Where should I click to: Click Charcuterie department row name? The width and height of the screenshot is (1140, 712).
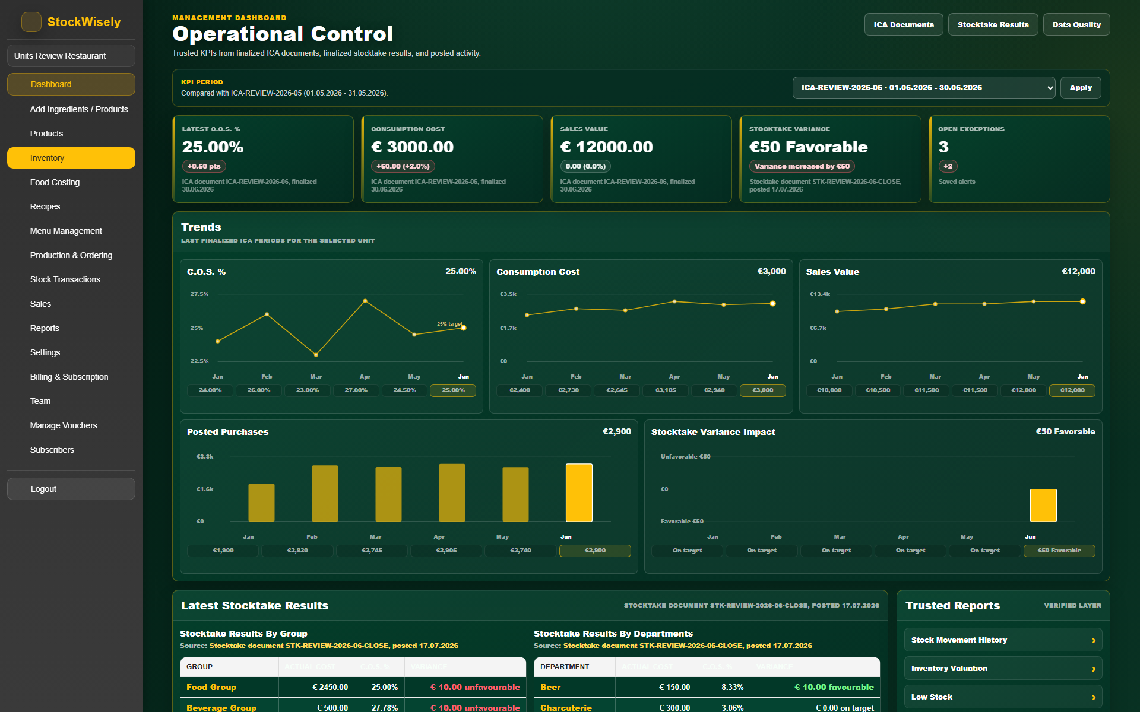[x=566, y=708]
